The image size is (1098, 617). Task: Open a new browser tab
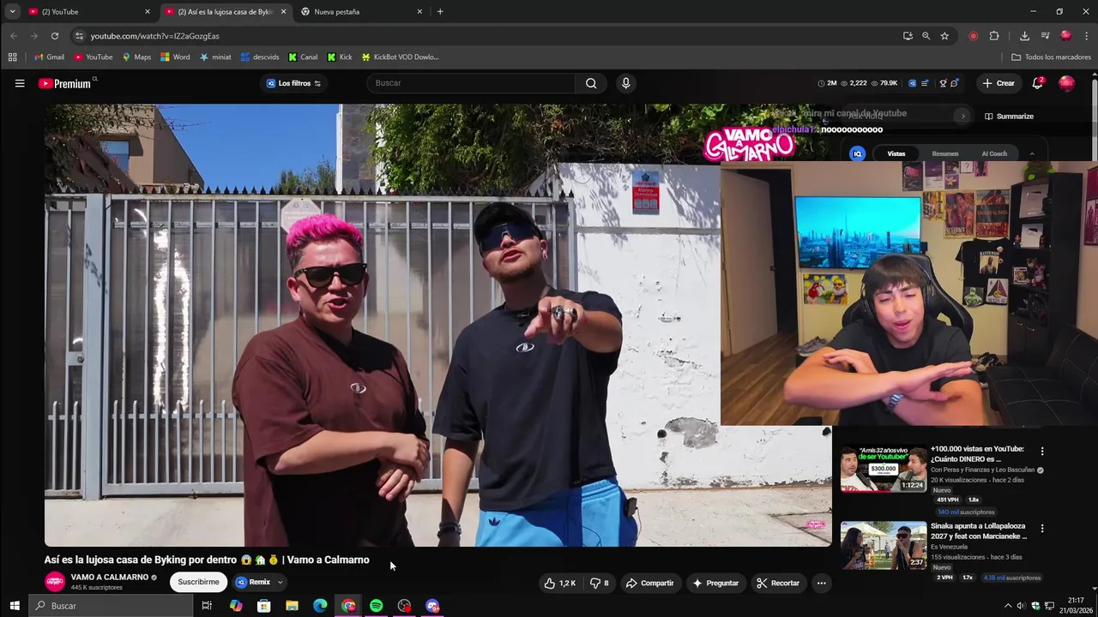(x=440, y=11)
